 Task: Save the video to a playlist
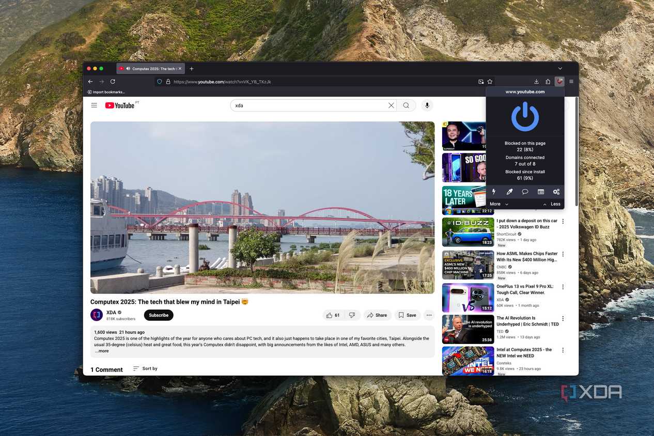[x=408, y=315]
